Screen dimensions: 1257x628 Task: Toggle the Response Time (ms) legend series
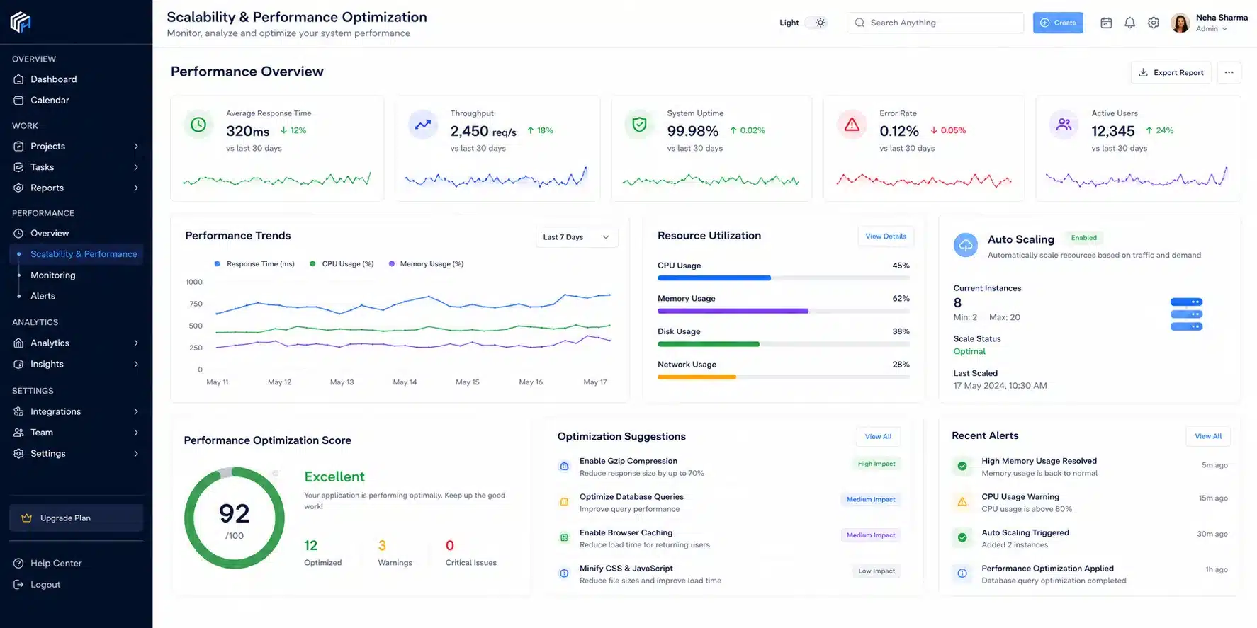[254, 263]
